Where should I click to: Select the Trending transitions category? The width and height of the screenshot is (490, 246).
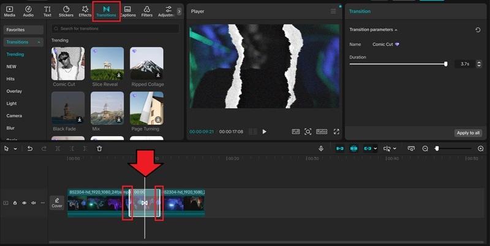click(15, 54)
